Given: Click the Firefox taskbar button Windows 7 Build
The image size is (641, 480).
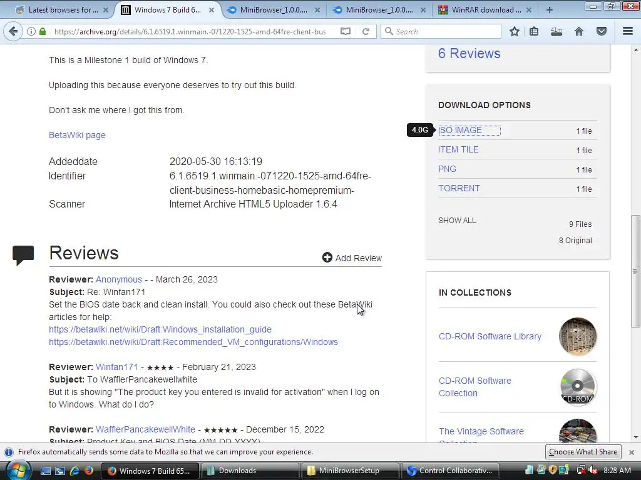Looking at the screenshot, I should pyautogui.click(x=150, y=471).
